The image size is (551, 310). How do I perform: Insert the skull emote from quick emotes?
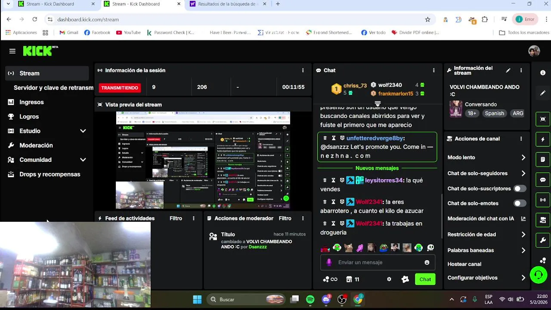[x=430, y=248]
